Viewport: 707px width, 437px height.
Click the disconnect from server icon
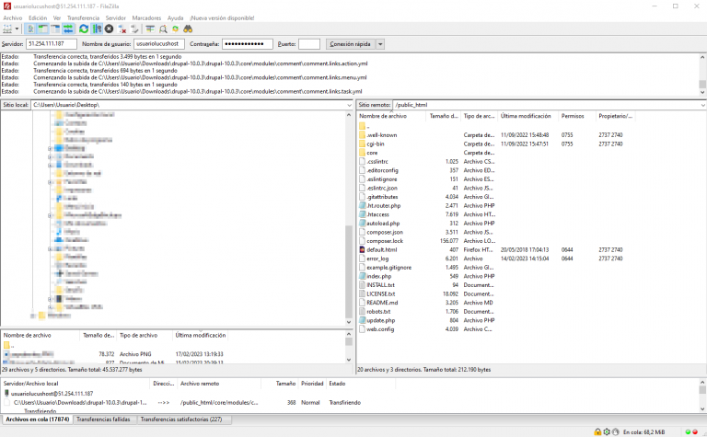tap(123, 29)
